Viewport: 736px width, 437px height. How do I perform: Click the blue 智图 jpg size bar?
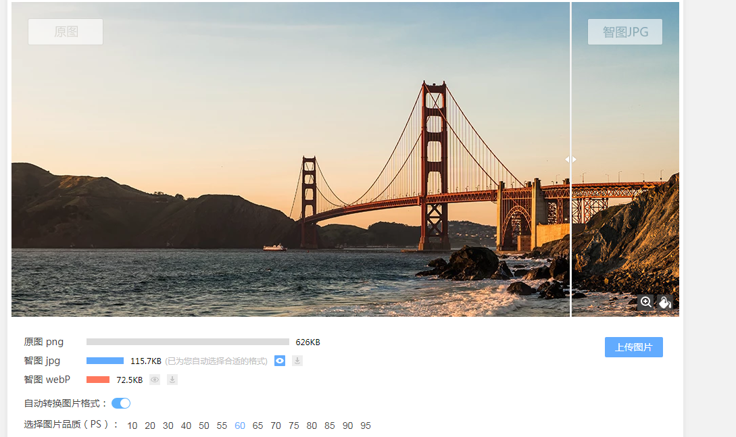tap(105, 361)
